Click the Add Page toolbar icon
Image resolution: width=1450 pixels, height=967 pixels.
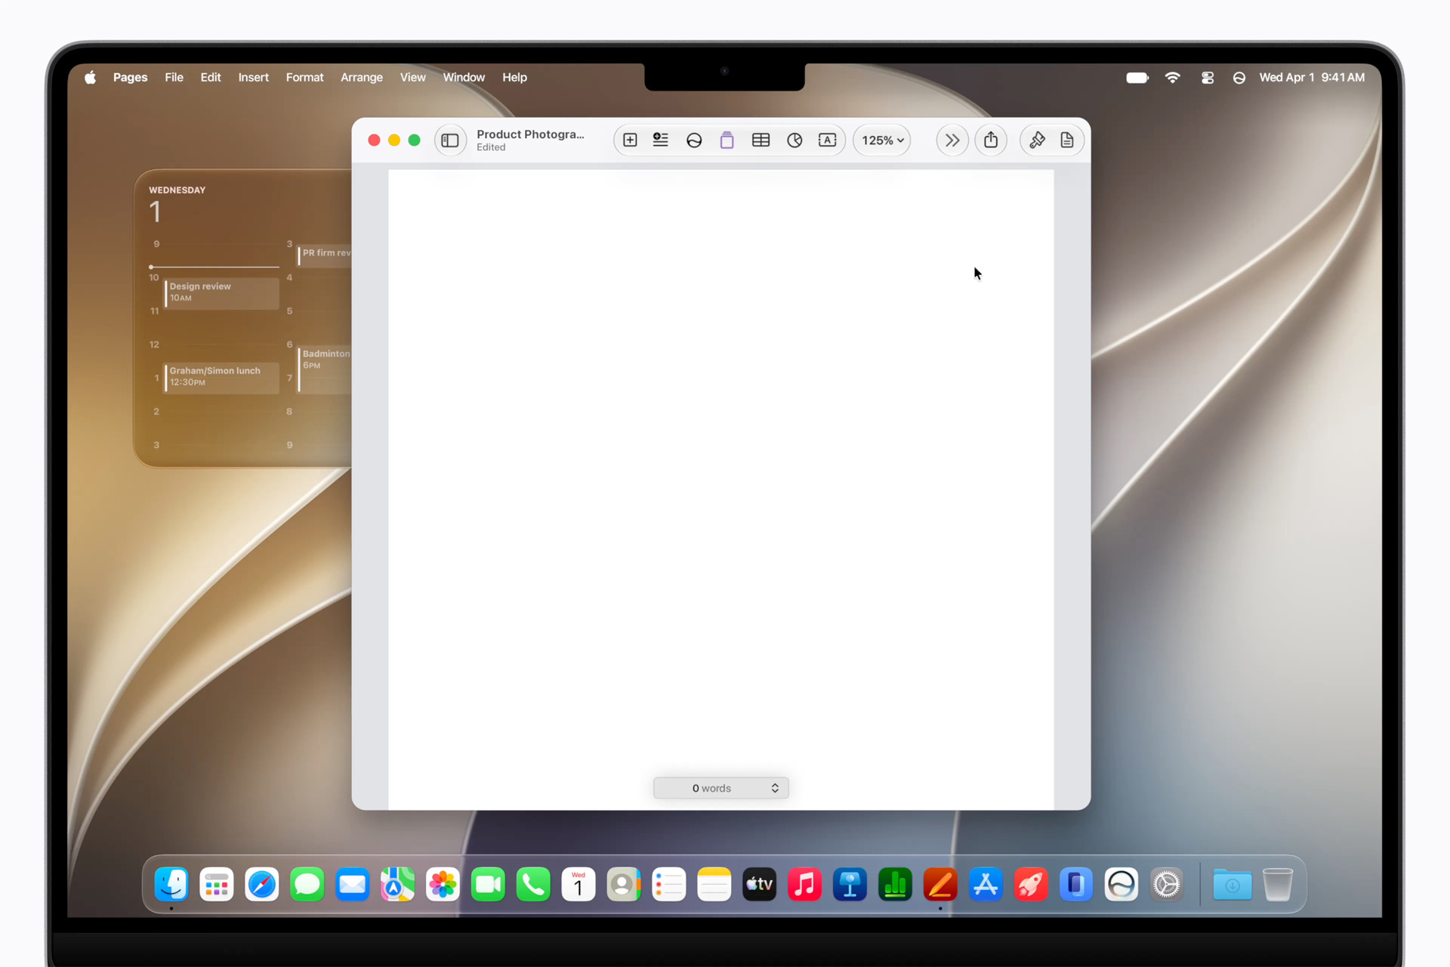(630, 141)
